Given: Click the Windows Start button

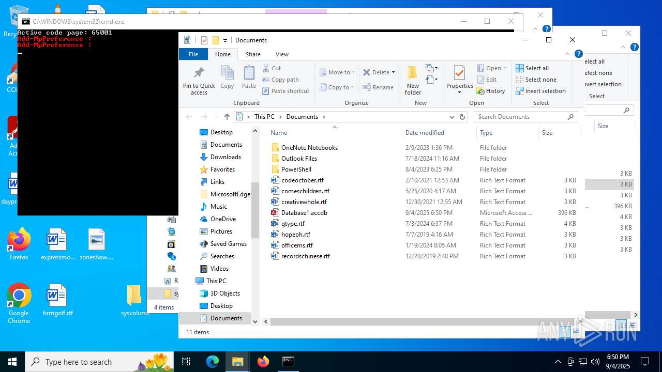Looking at the screenshot, I should 12,362.
